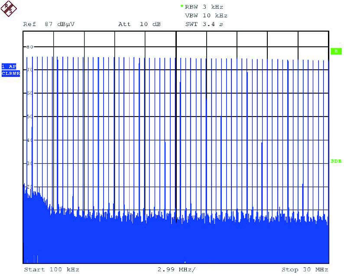The image size is (344, 276).
Task: Click the 40 level marking on y-axis
Action: 30,140
